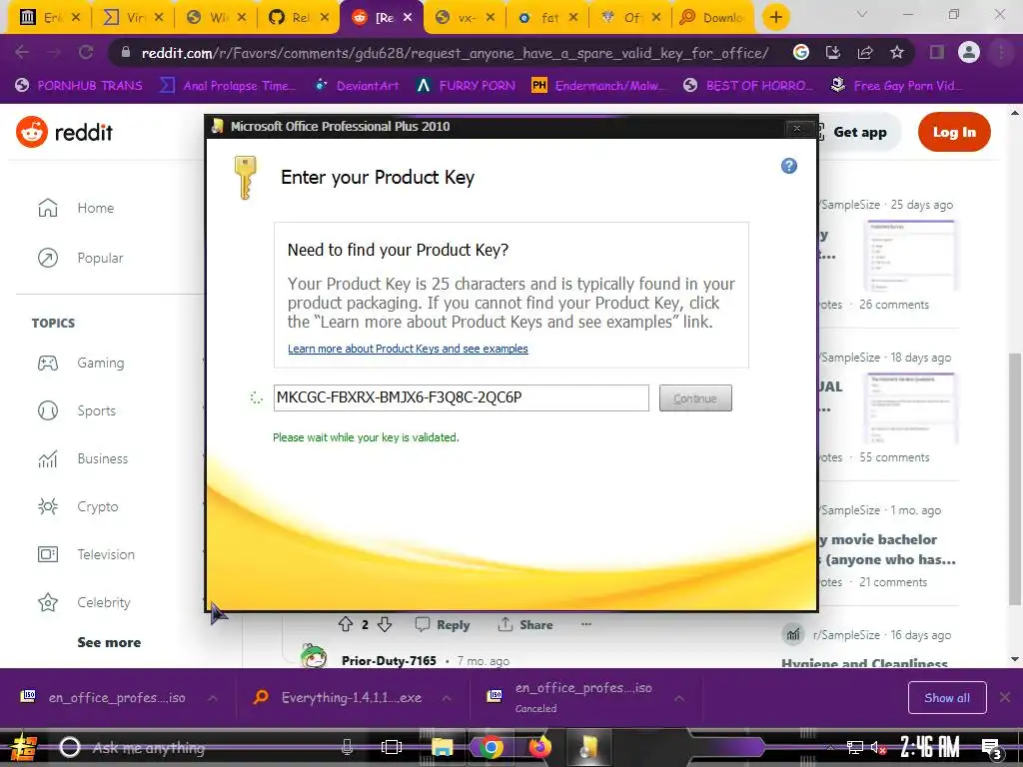
Task: Toggle the browser side panel
Action: (x=937, y=52)
